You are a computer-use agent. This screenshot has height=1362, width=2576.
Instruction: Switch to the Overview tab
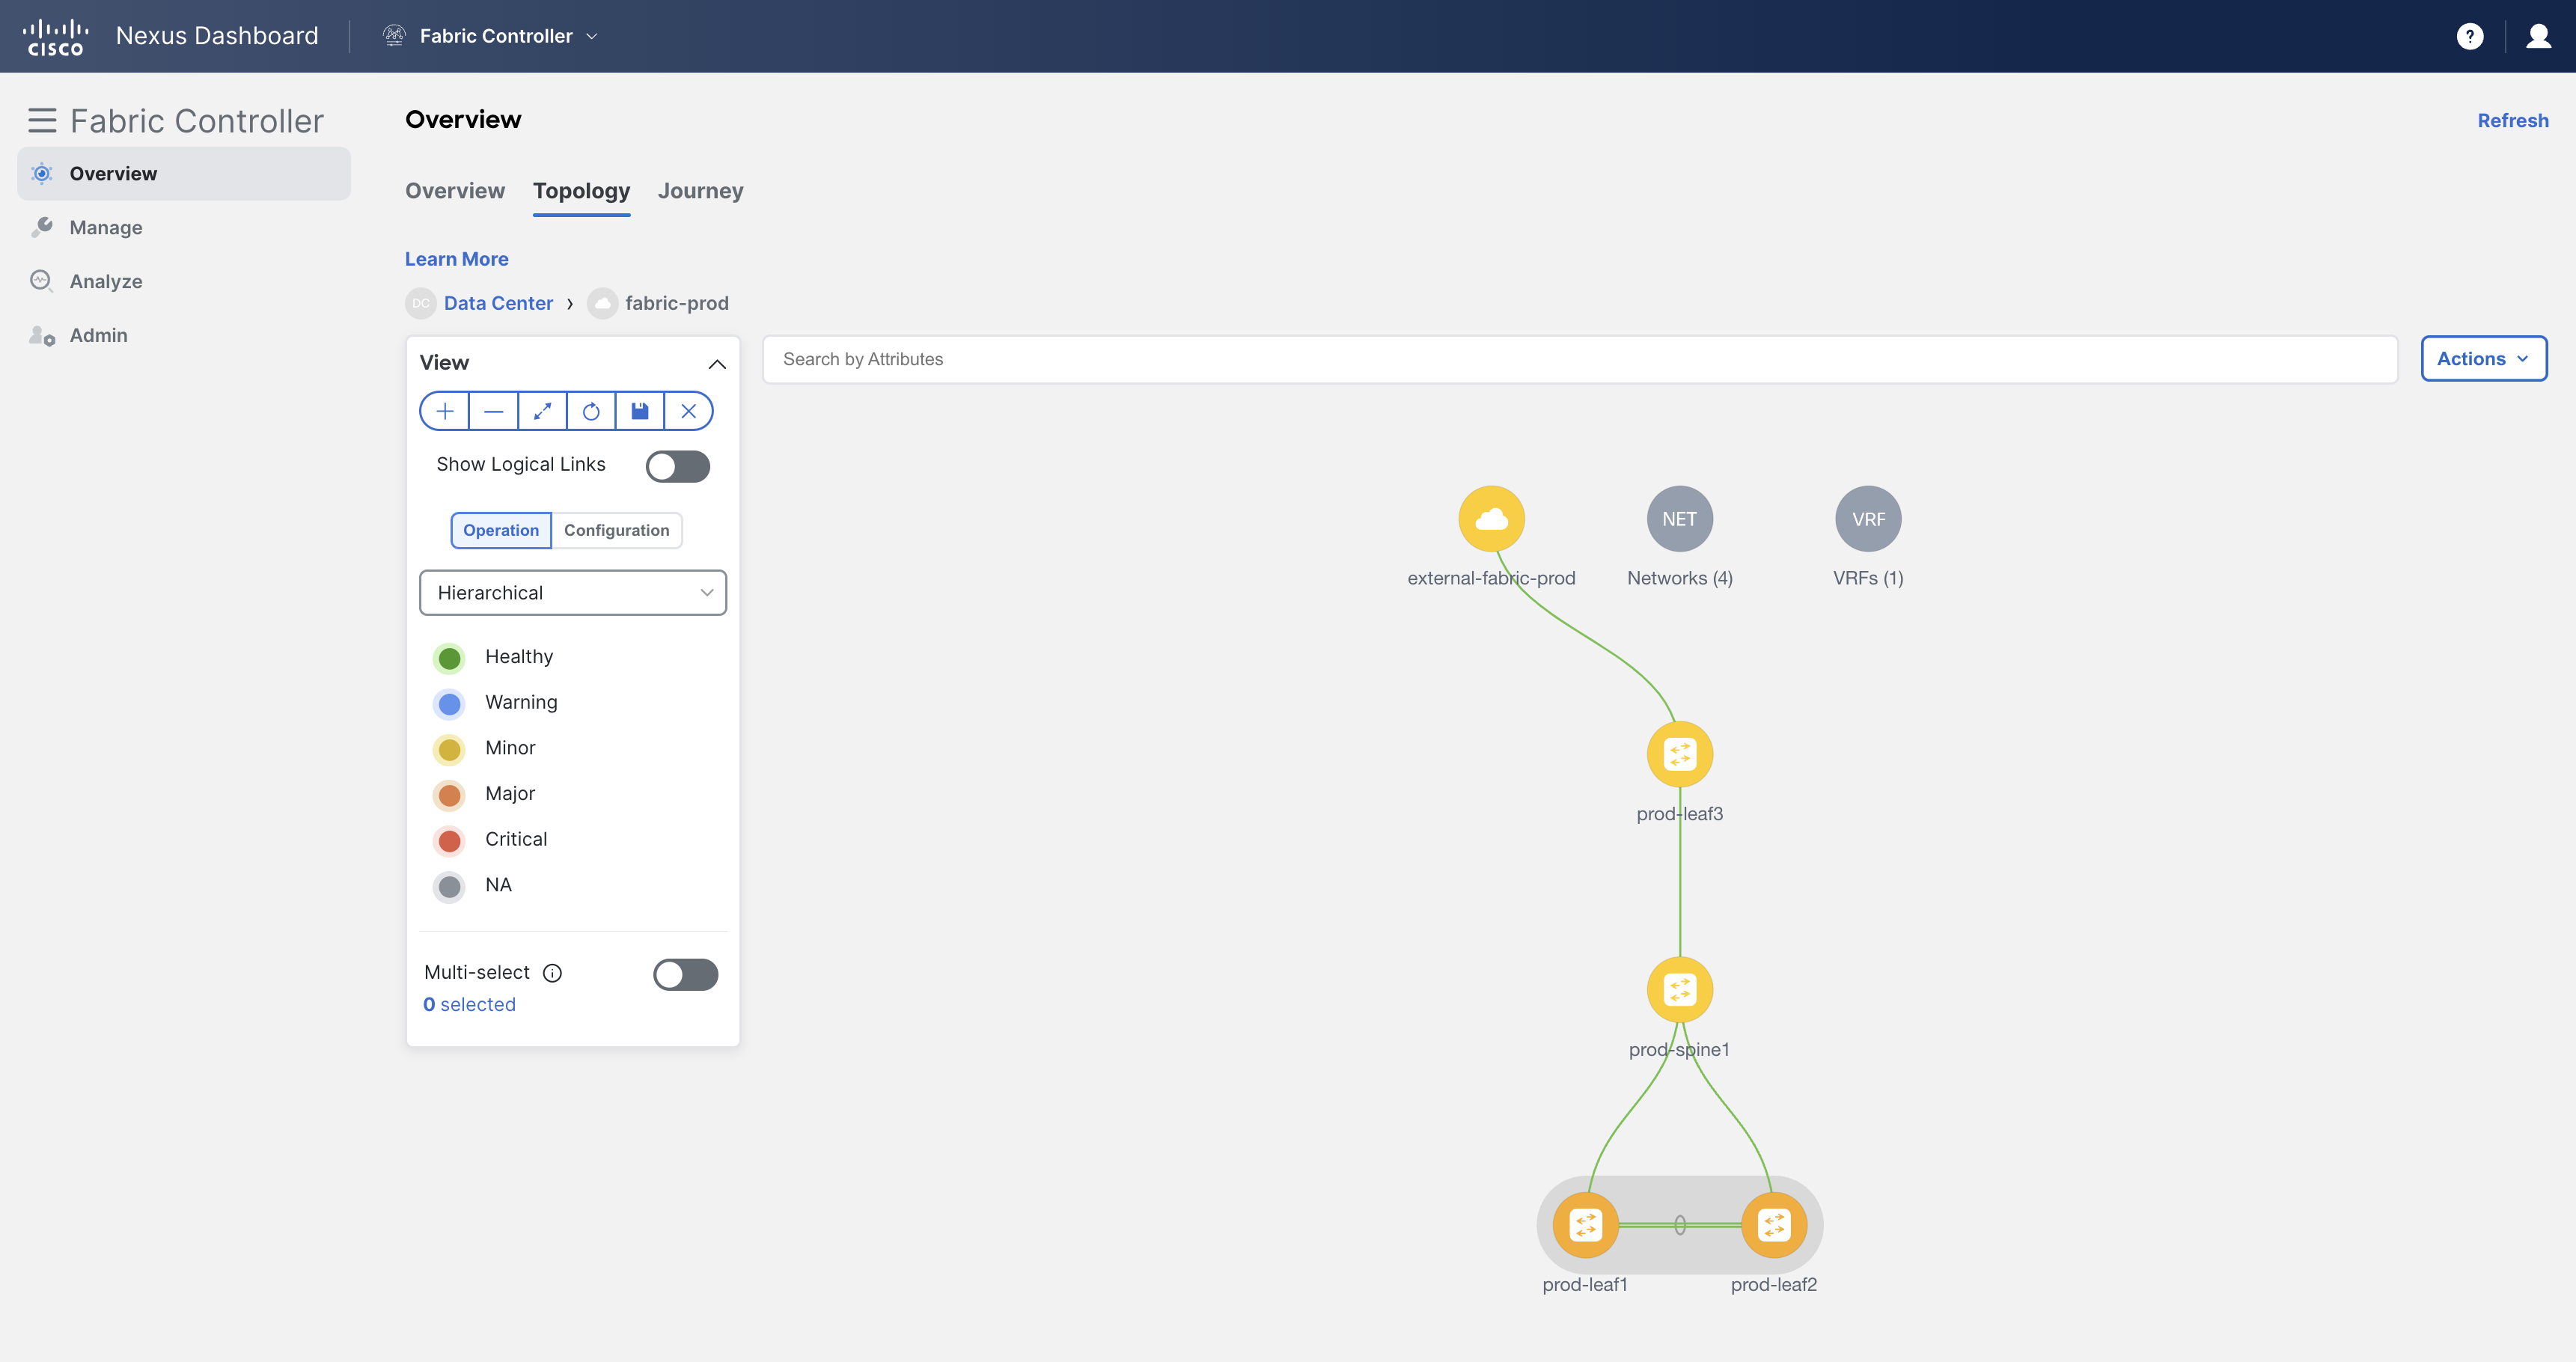point(455,191)
